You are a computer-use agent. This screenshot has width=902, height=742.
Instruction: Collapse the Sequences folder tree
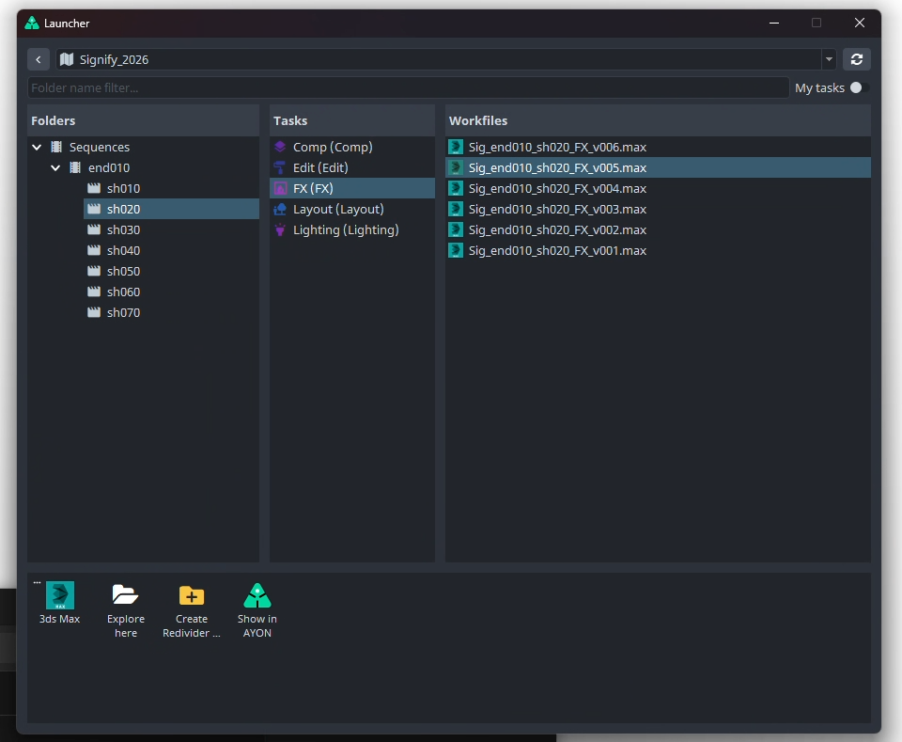(37, 147)
